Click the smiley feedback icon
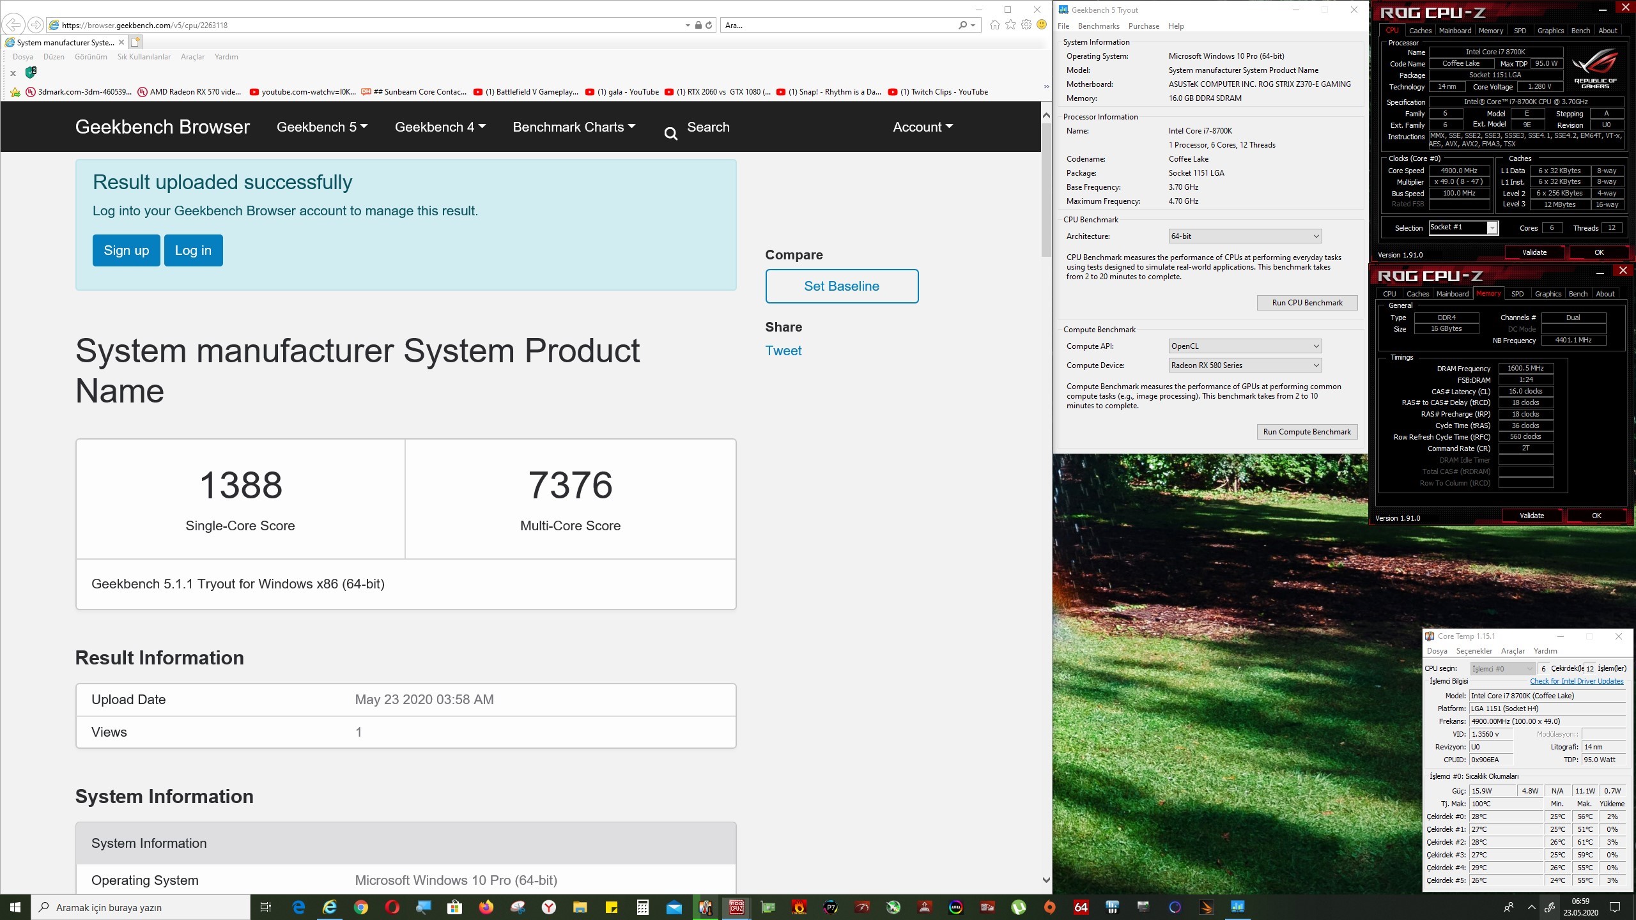This screenshot has width=1636, height=920. (1042, 25)
